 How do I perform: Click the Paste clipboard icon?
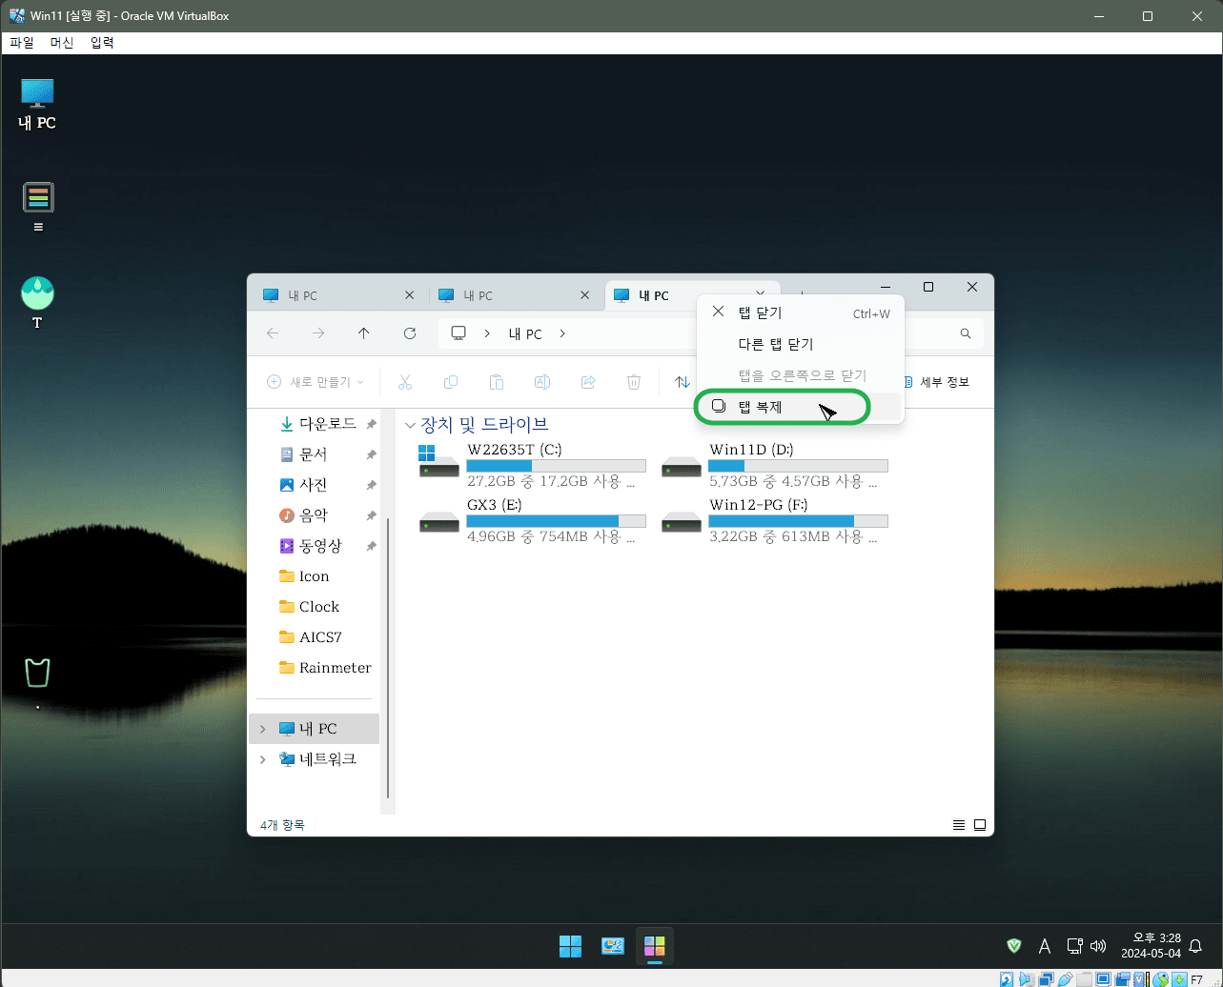(497, 382)
